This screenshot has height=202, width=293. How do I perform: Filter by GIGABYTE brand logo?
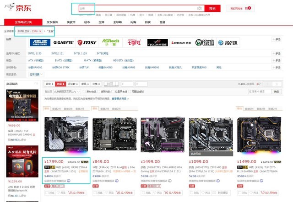[63, 42]
